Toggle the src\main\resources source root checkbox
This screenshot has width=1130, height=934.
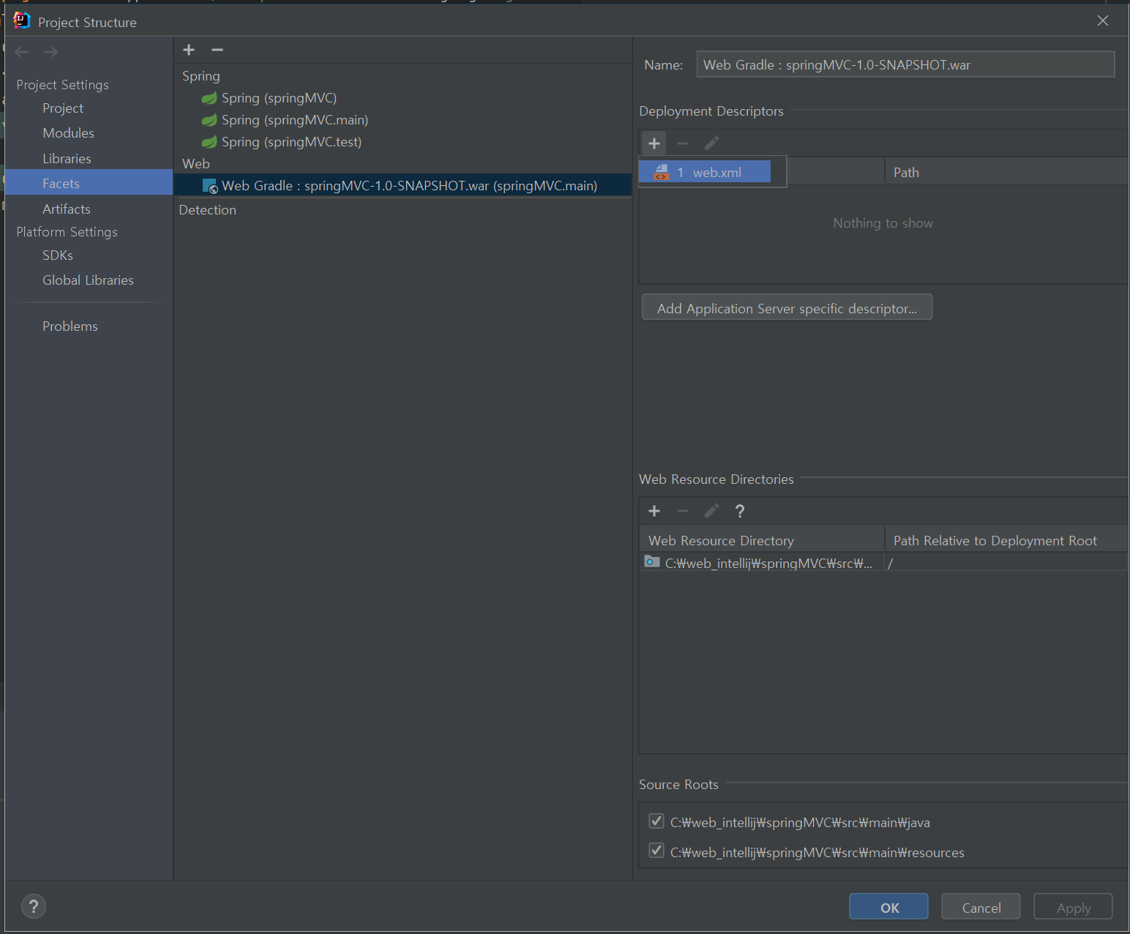coord(656,851)
